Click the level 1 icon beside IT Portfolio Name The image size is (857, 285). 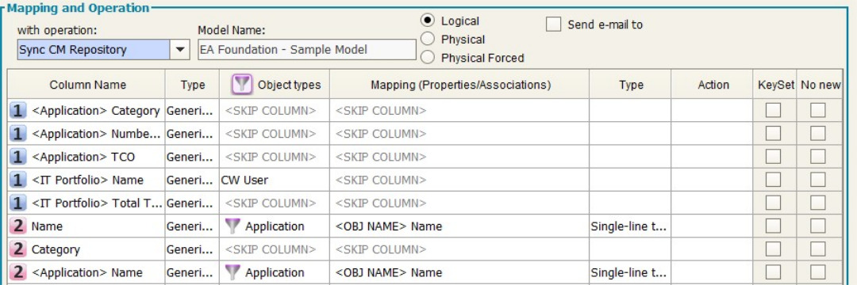18,180
